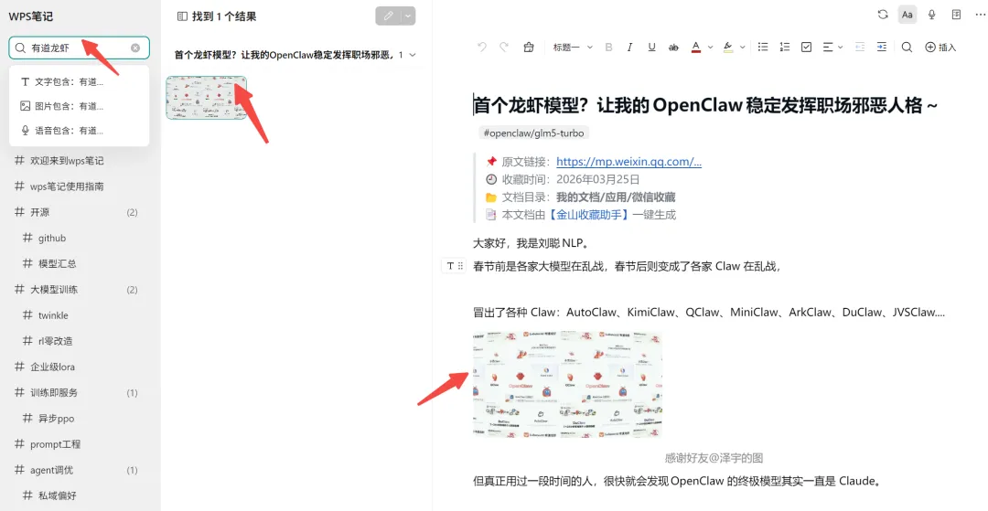Screen dimensions: 988x511
Task: Open the dropdown beside the new note button
Action: coord(409,16)
